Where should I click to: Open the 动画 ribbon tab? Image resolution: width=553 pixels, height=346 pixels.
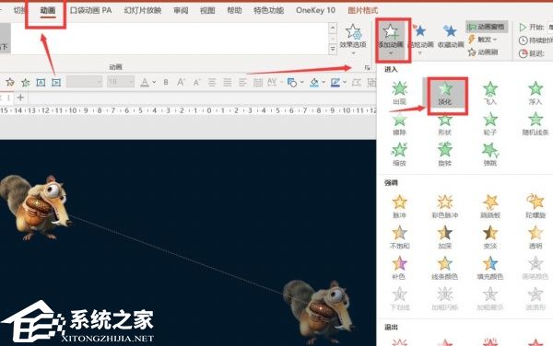click(x=47, y=11)
